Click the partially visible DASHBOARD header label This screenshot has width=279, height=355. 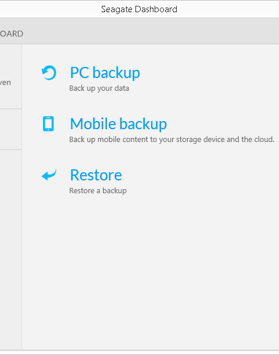[11, 34]
